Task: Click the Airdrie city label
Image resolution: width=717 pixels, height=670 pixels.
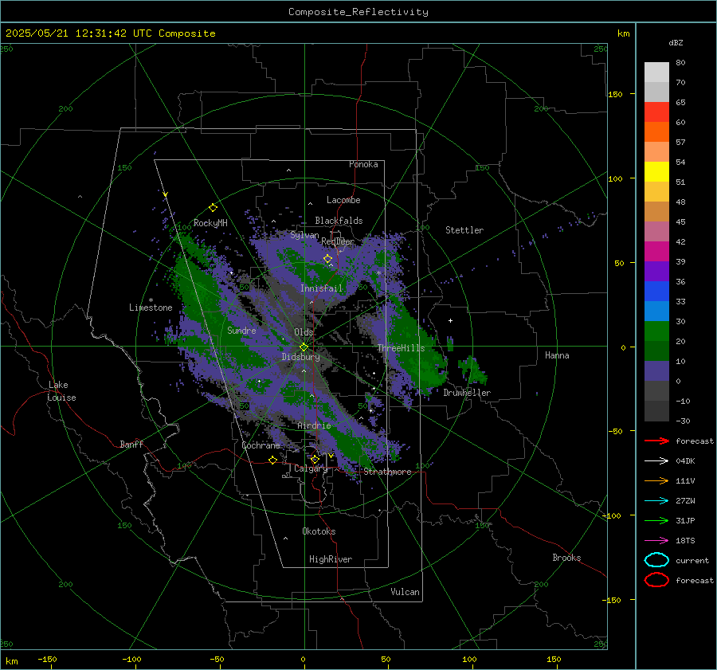Action: tap(314, 425)
